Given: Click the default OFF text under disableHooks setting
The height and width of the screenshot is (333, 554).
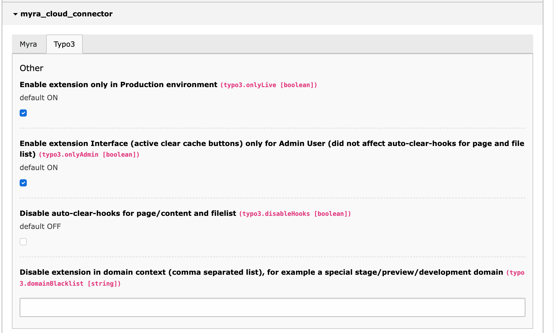Looking at the screenshot, I should (40, 226).
